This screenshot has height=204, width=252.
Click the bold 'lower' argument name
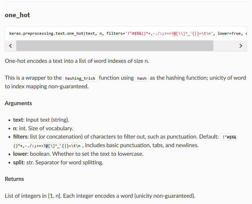[20, 154]
